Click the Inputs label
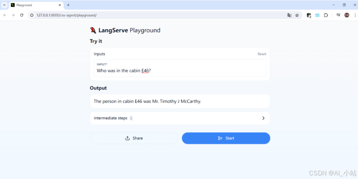 pos(99,54)
